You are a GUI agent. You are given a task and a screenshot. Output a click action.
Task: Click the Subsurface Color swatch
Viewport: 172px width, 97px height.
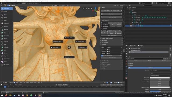tap(160, 87)
